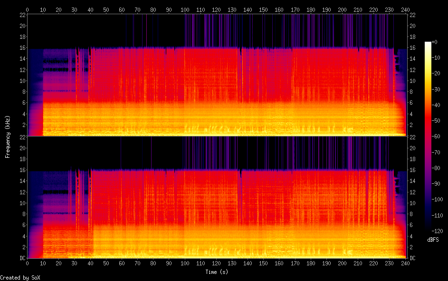Image resolution: width=448 pixels, height=281 pixels.
Task: Click the -60 value on the dBFS scale
Action: click(438, 136)
